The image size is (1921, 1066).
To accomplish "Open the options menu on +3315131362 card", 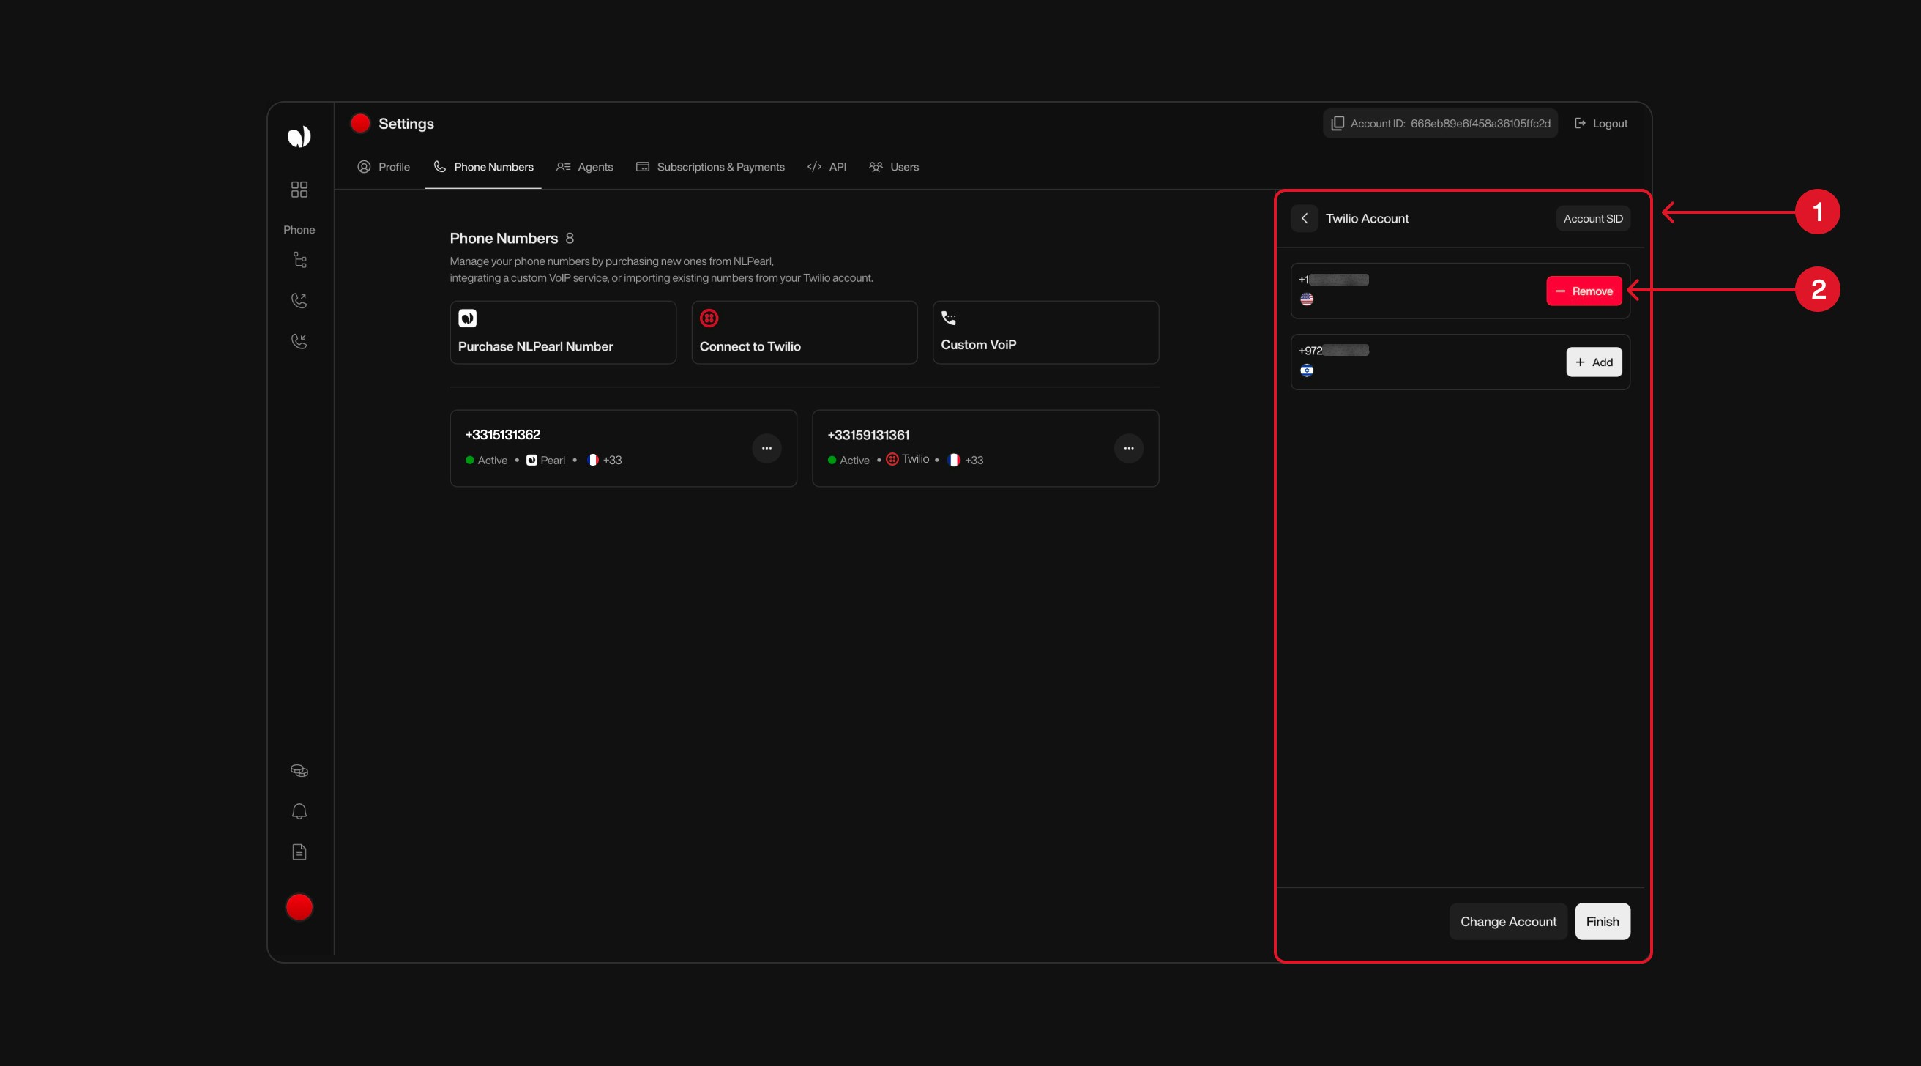I will point(766,447).
